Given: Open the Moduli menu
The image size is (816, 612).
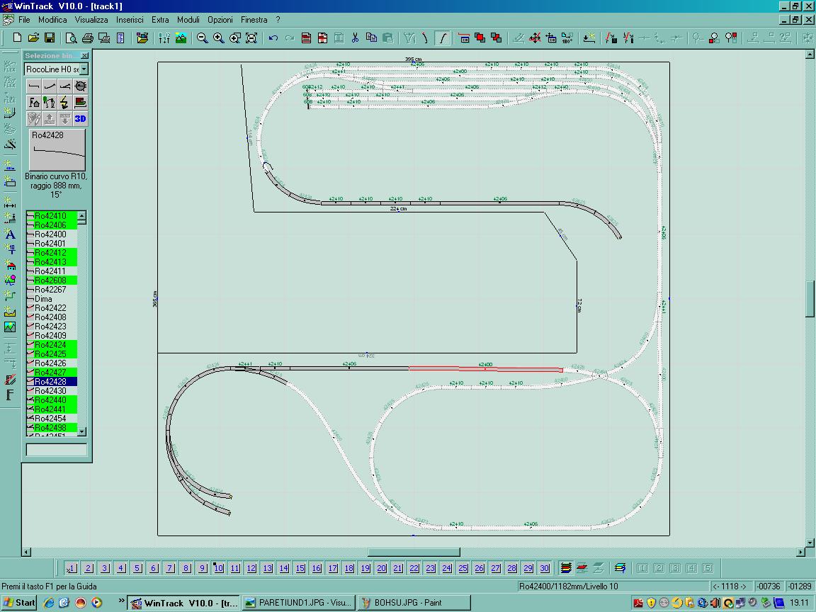Looking at the screenshot, I should click(x=188, y=20).
